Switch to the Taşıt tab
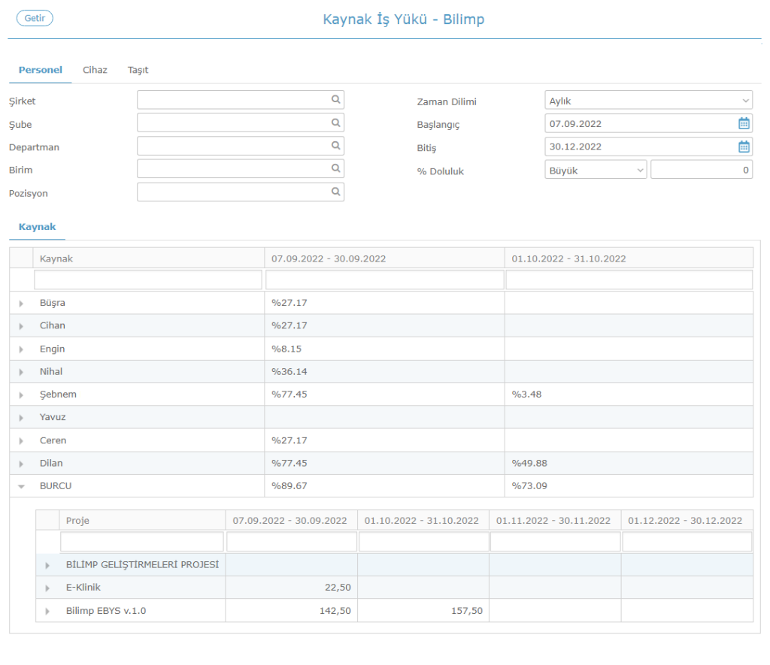This screenshot has height=665, width=770. pos(138,70)
